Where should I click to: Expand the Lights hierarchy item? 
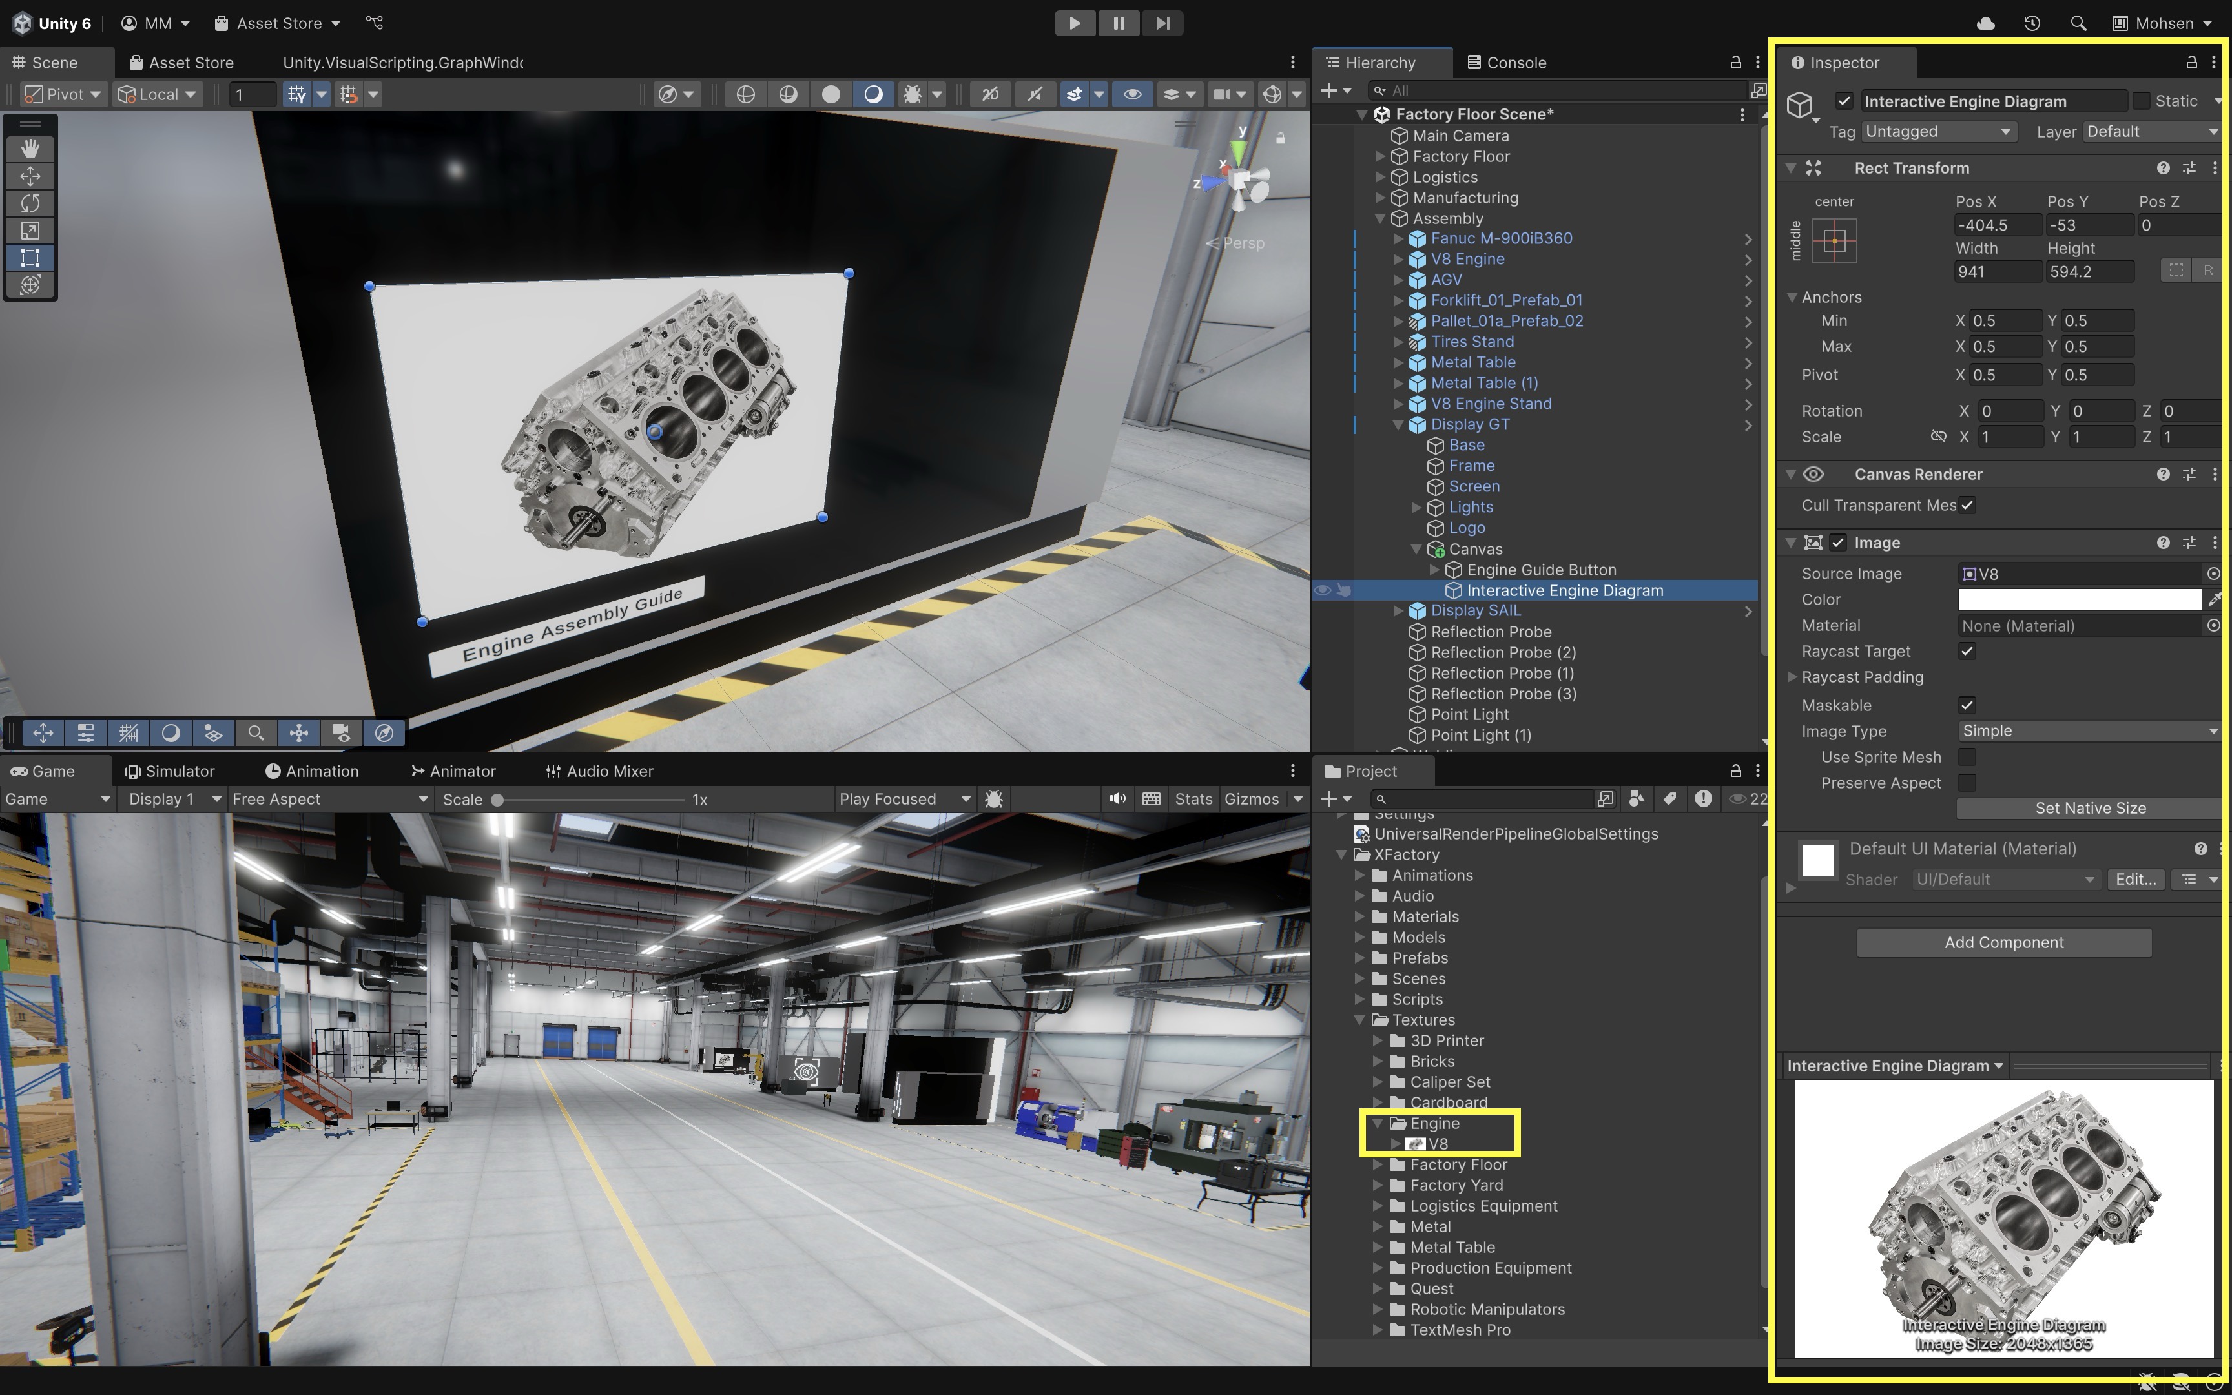1417,508
